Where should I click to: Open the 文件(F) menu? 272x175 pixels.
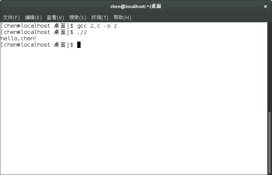11,18
